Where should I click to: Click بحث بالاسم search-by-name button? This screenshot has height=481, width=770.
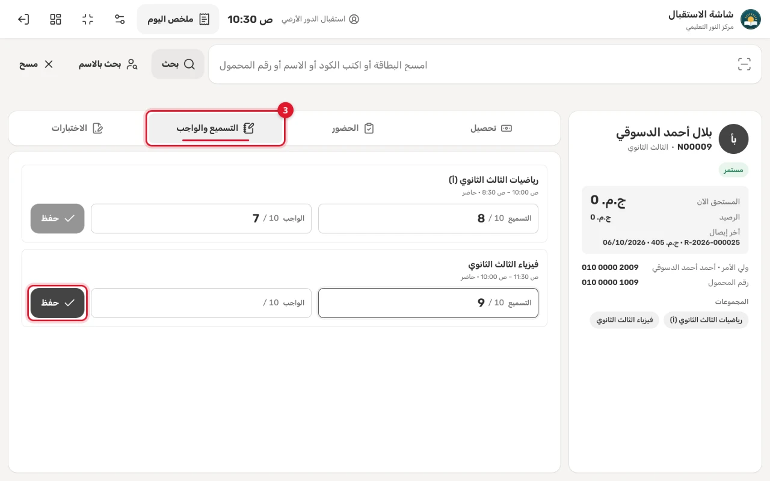(x=108, y=64)
